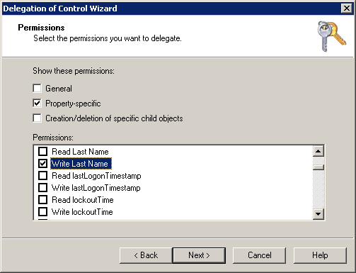Click the permissions list scrollbar thumb
The width and height of the screenshot is (356, 273).
pos(318,167)
